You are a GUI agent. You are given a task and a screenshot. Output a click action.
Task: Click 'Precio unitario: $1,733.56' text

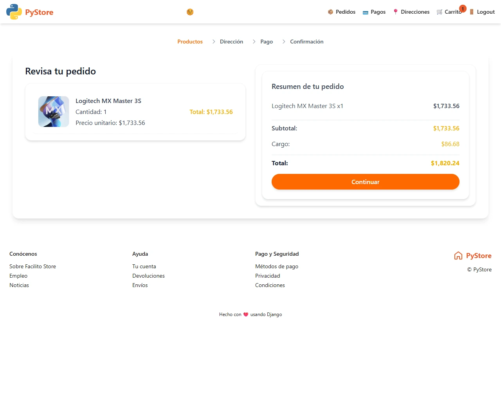pyautogui.click(x=110, y=123)
